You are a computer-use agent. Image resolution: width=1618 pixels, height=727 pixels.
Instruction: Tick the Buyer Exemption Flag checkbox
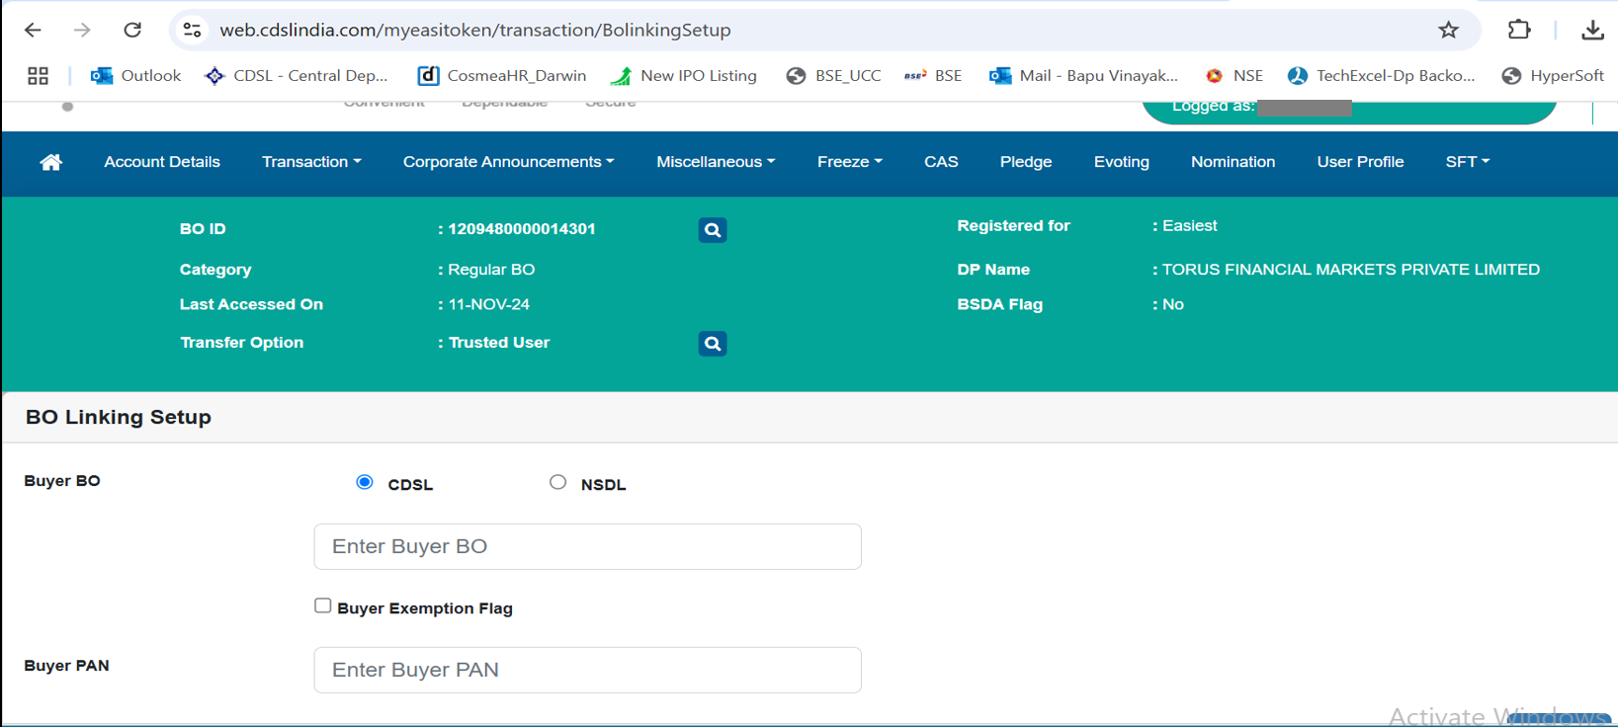323,606
